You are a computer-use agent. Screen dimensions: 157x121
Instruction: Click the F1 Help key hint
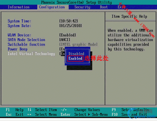[15, 110]
